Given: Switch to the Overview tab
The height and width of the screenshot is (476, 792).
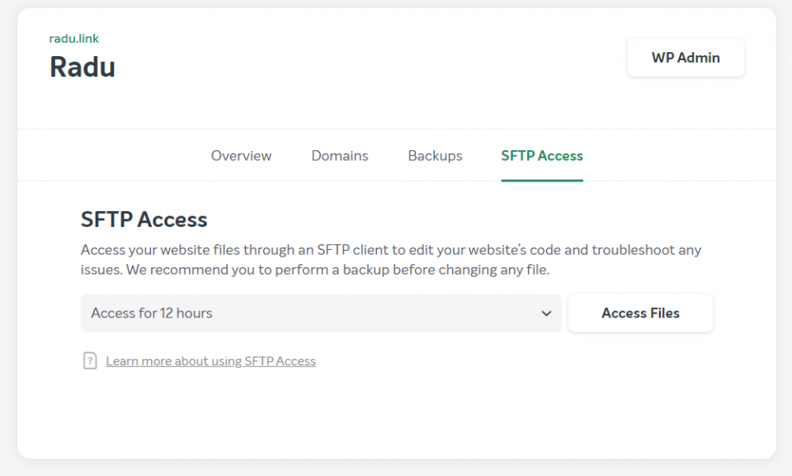Looking at the screenshot, I should (241, 156).
